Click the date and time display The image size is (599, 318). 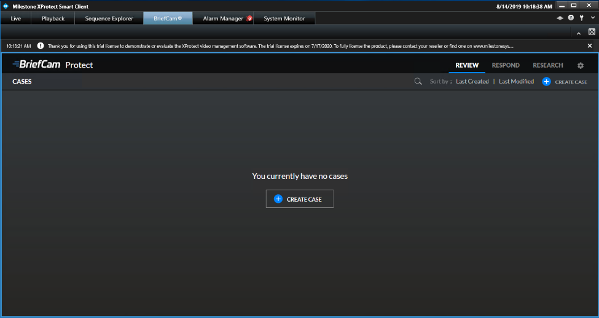coord(524,7)
